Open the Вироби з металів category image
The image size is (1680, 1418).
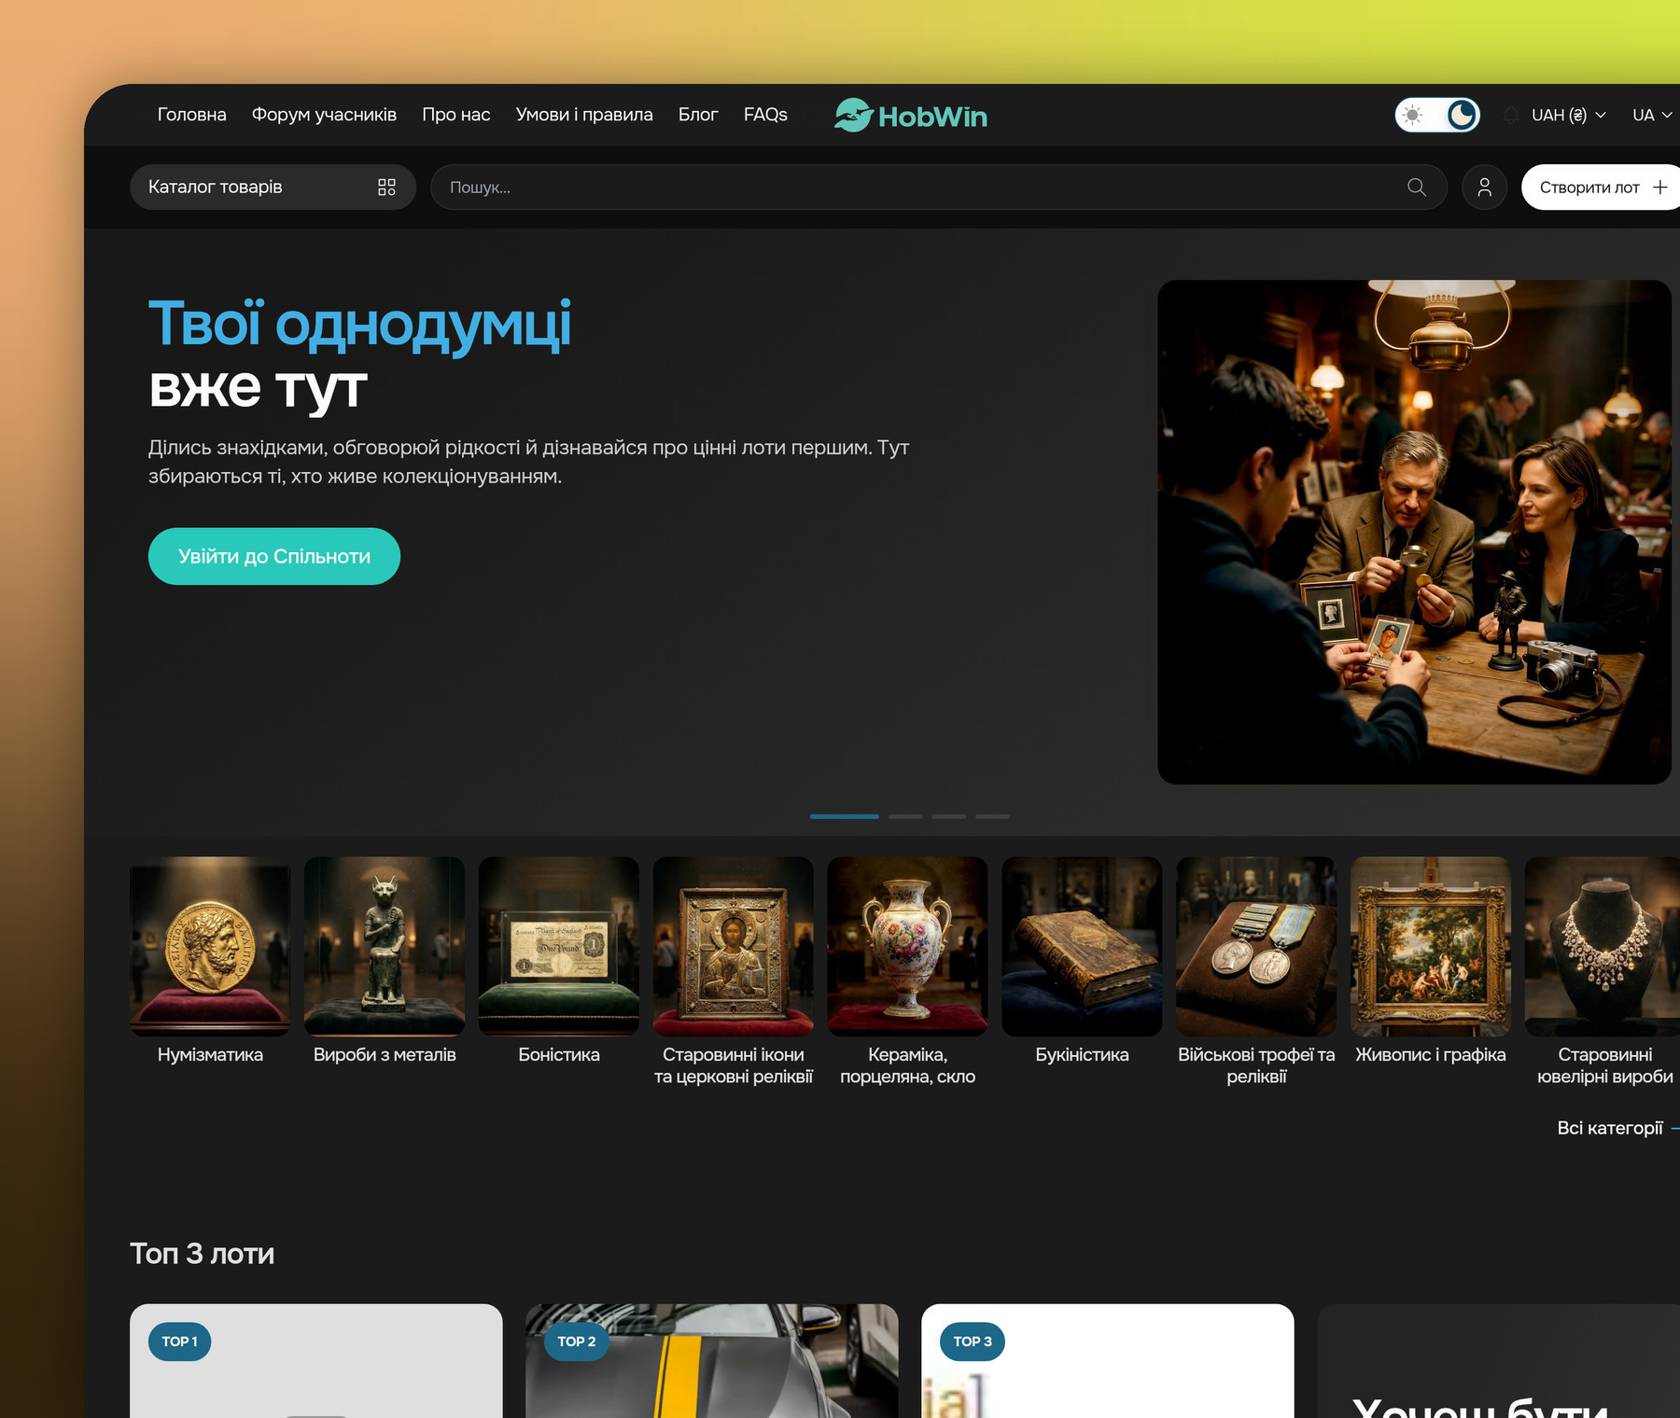(385, 946)
